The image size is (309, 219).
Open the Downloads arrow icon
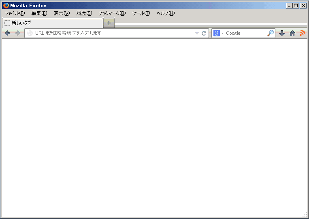[x=282, y=33]
